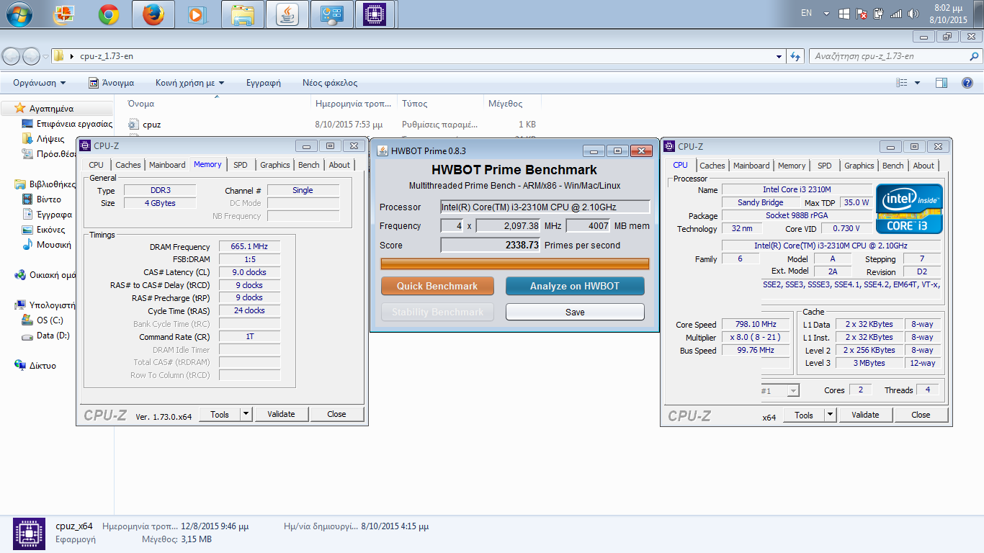Click the Εγγραφή toolbar button

coord(264,83)
